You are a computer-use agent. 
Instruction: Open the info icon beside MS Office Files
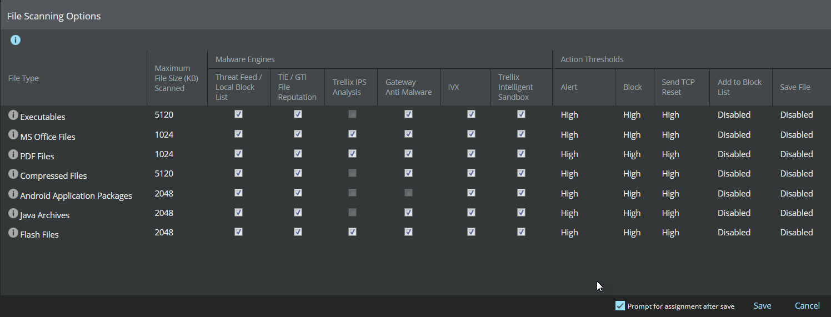13,135
